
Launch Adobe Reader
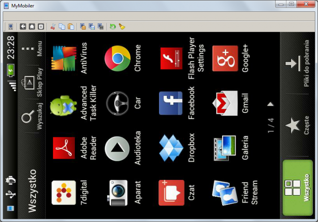[64, 148]
